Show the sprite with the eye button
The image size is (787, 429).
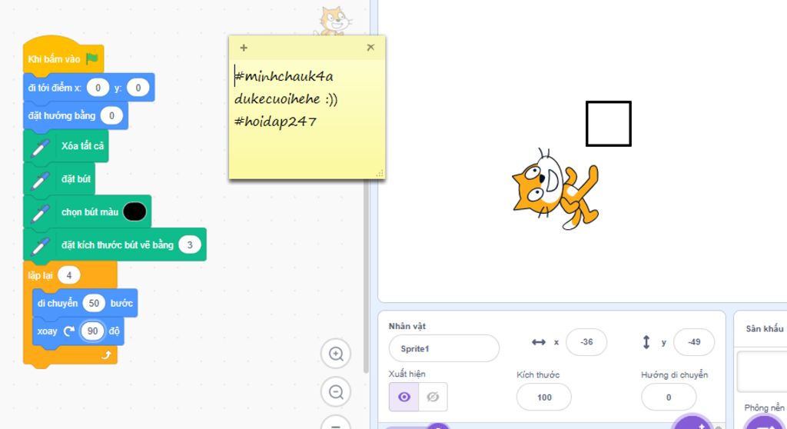[404, 397]
